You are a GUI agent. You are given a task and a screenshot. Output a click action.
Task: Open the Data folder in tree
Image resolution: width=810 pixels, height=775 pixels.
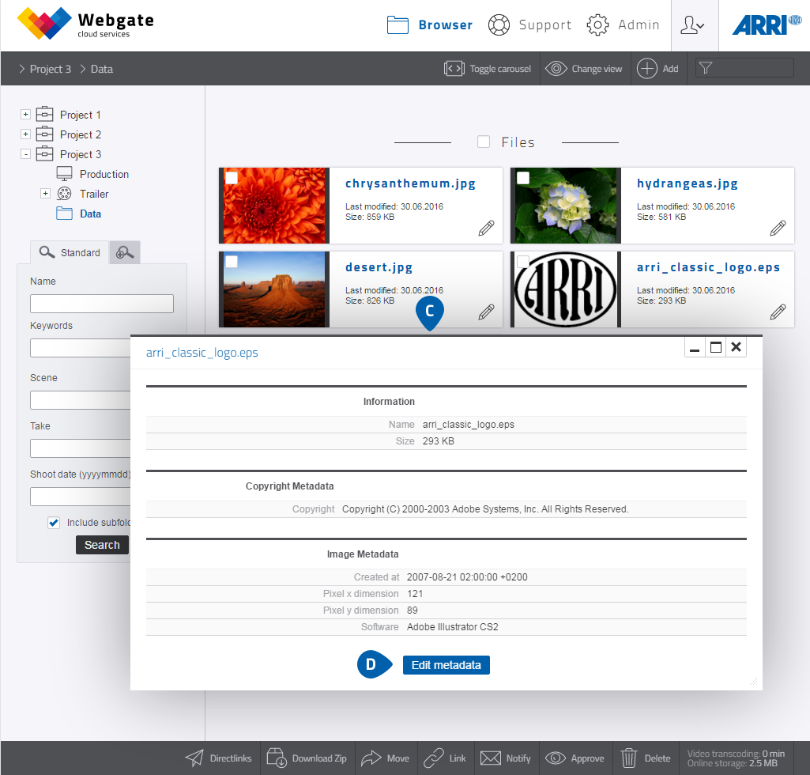pos(90,214)
